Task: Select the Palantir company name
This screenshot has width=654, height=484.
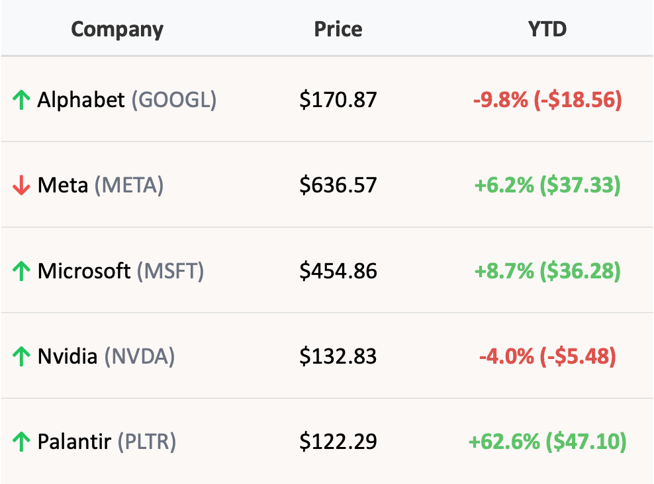Action: 74,442
